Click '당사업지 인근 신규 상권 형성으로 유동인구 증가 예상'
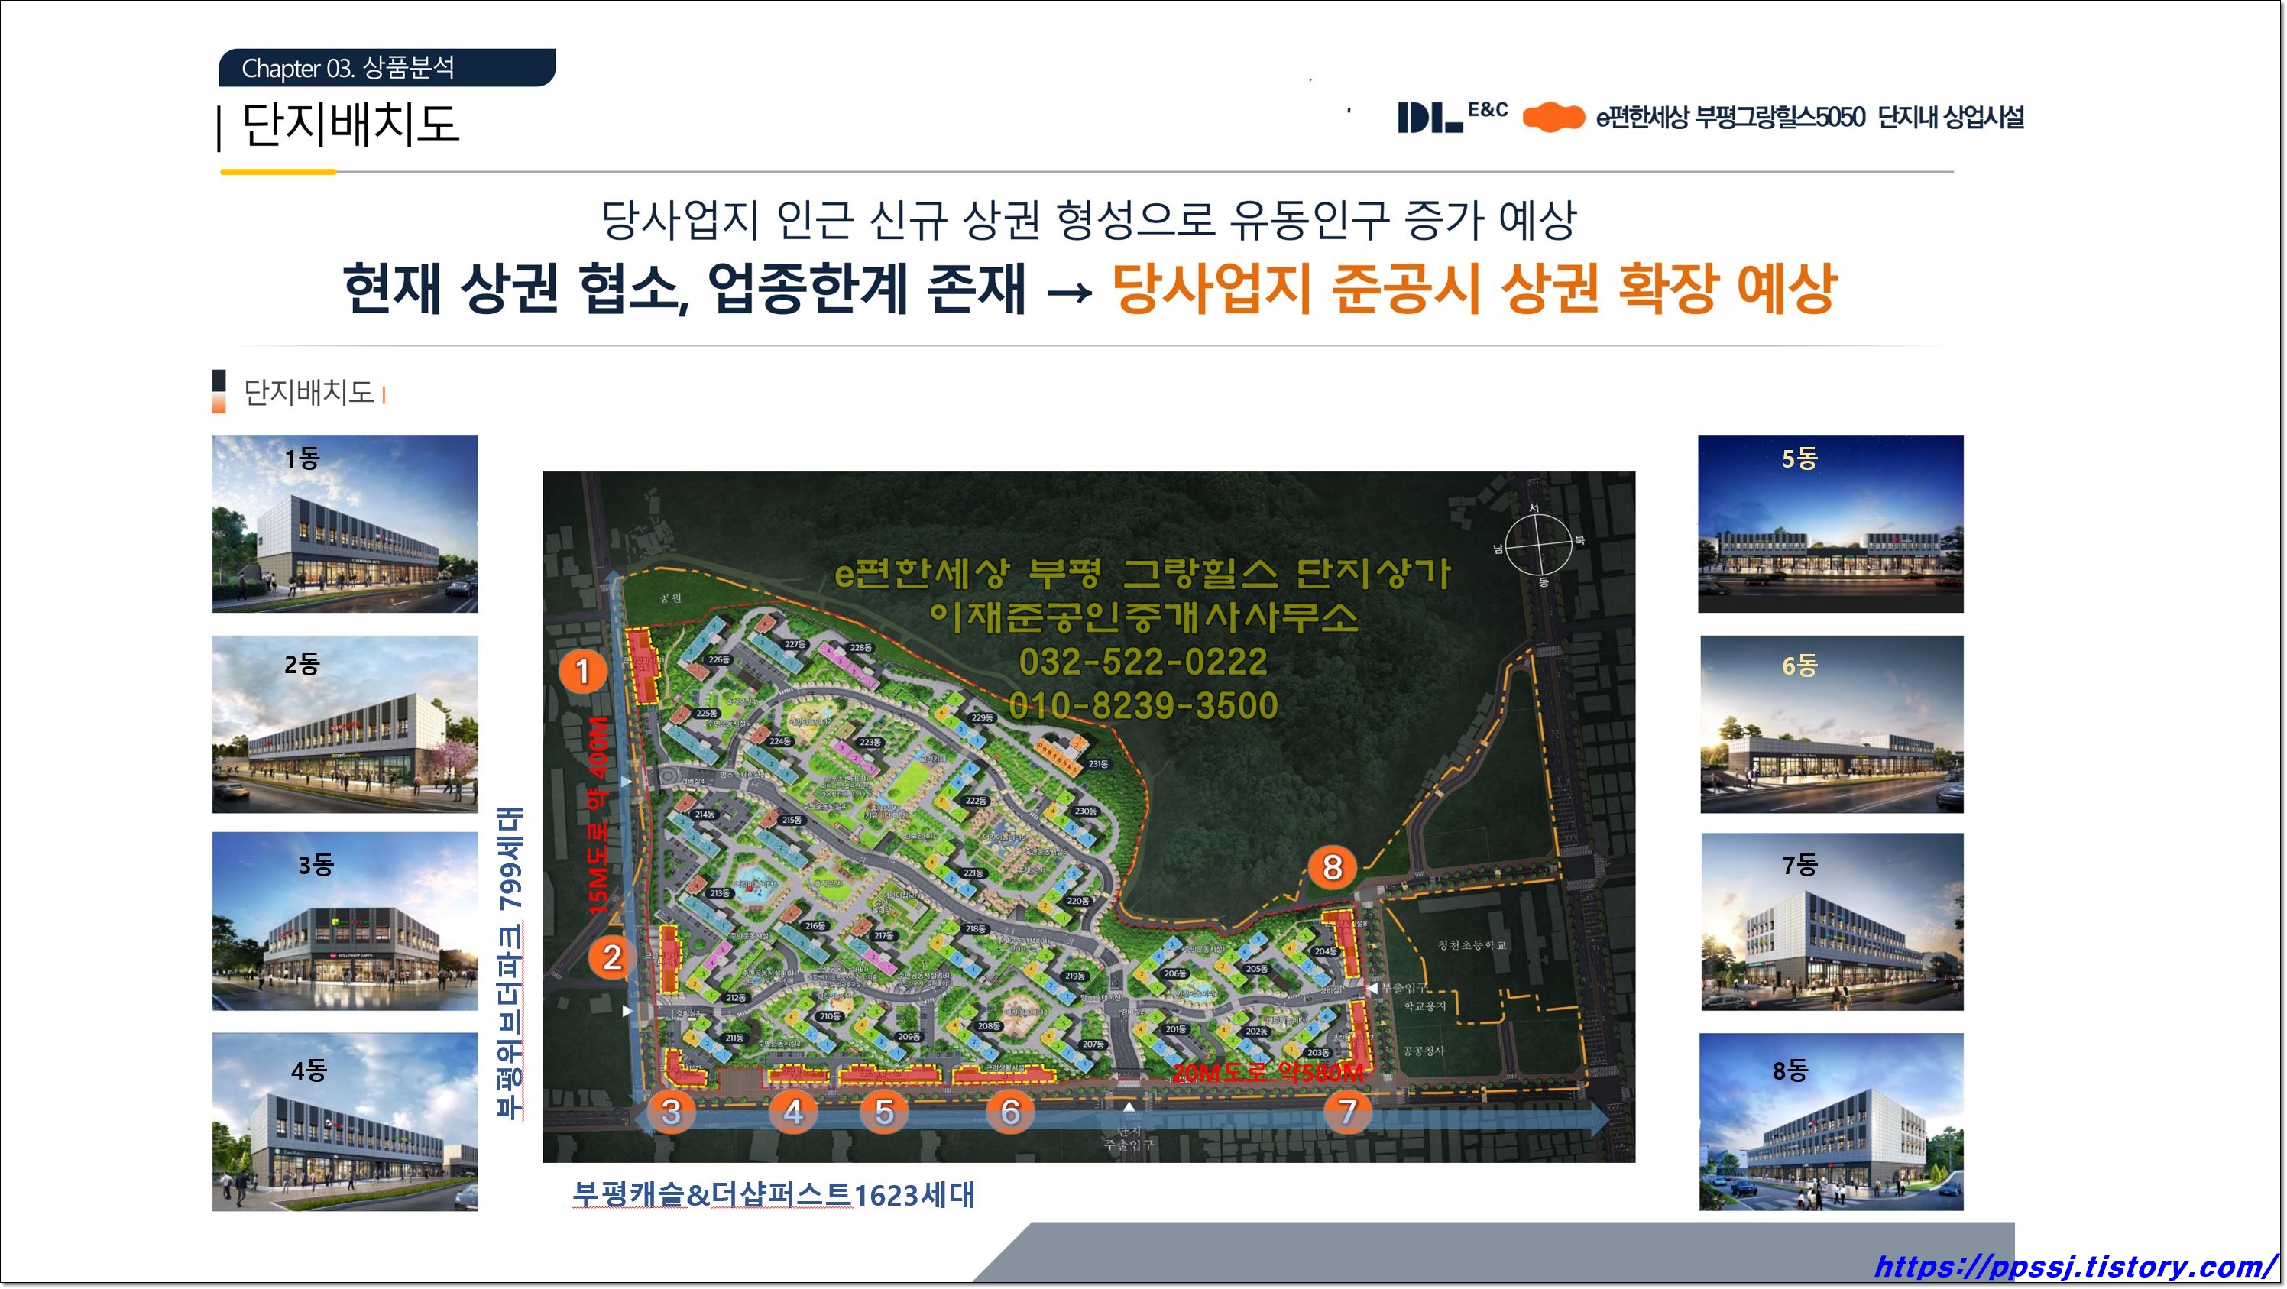The width and height of the screenshot is (2287, 1289). (x=1090, y=220)
